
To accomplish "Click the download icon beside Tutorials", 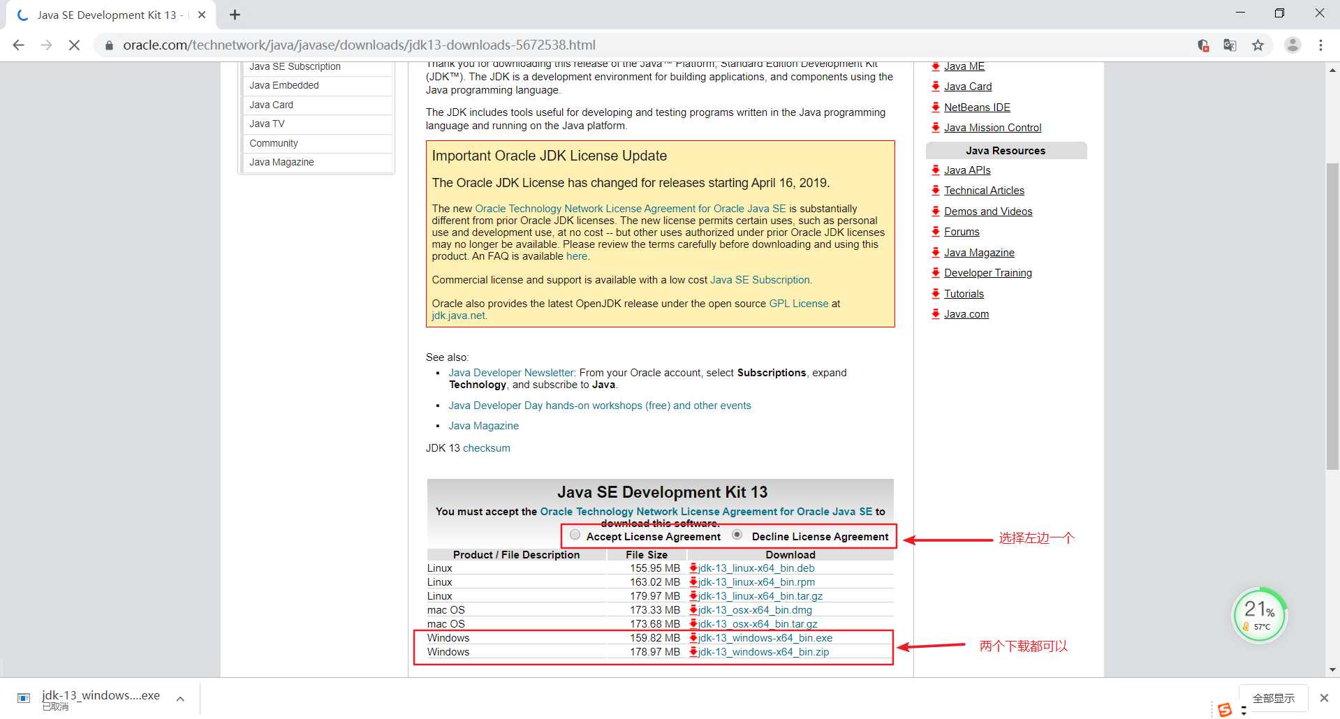I will coord(936,293).
